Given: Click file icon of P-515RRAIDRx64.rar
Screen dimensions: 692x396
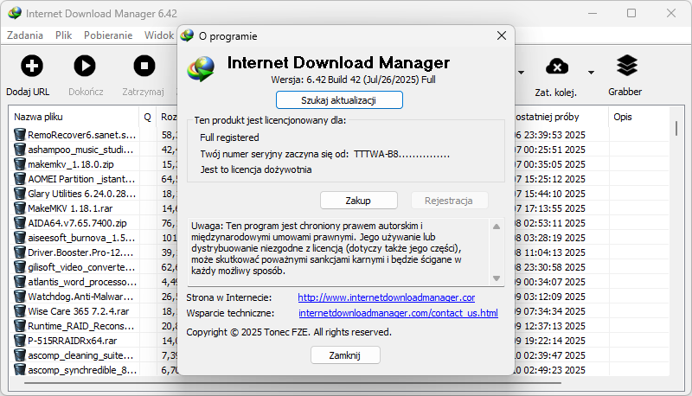Looking at the screenshot, I should pyautogui.click(x=19, y=341).
